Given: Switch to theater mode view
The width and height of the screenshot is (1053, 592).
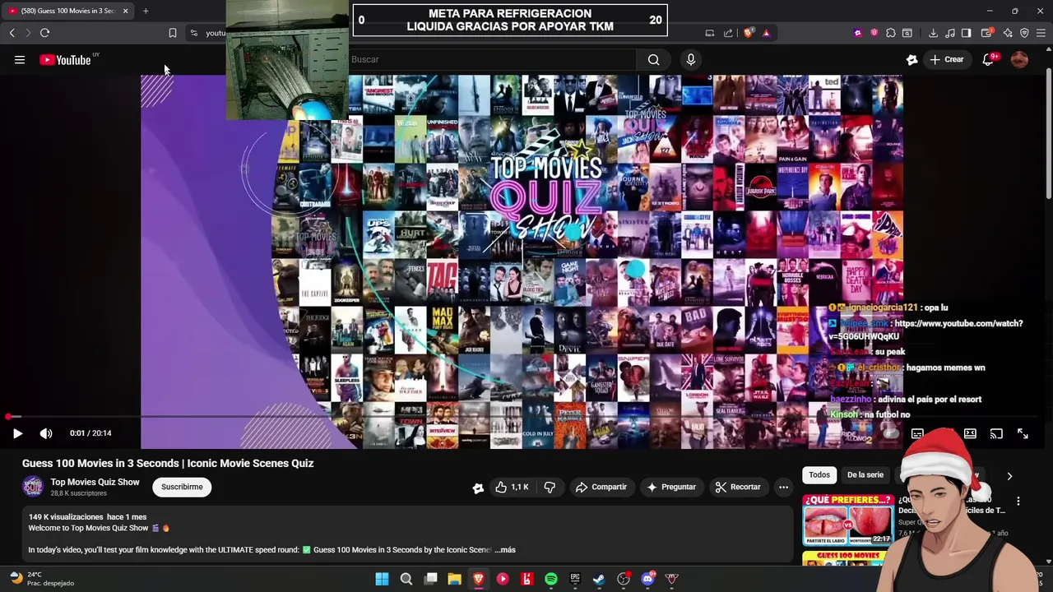Looking at the screenshot, I should coord(970,433).
